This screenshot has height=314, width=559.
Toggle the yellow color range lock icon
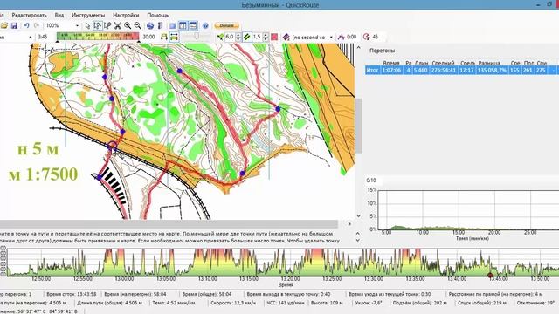174,37
